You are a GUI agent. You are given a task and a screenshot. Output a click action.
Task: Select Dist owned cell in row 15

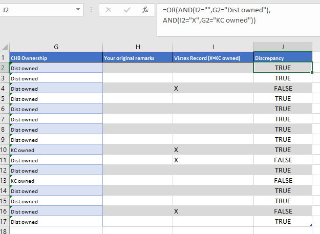point(56,201)
